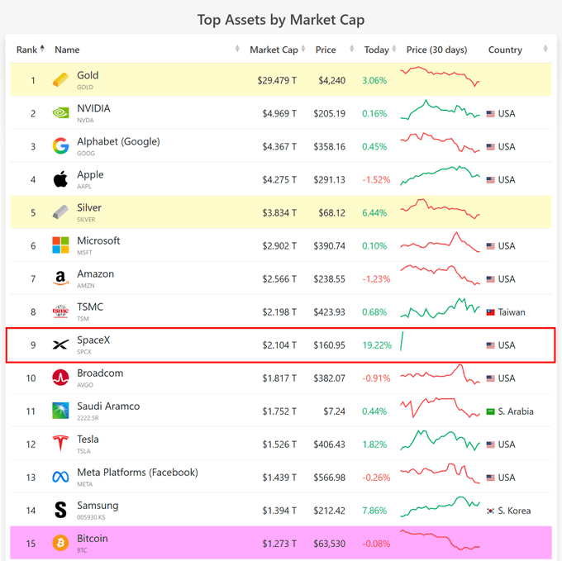
Task: Click the USA flag in Microsoft row
Action: (490, 245)
